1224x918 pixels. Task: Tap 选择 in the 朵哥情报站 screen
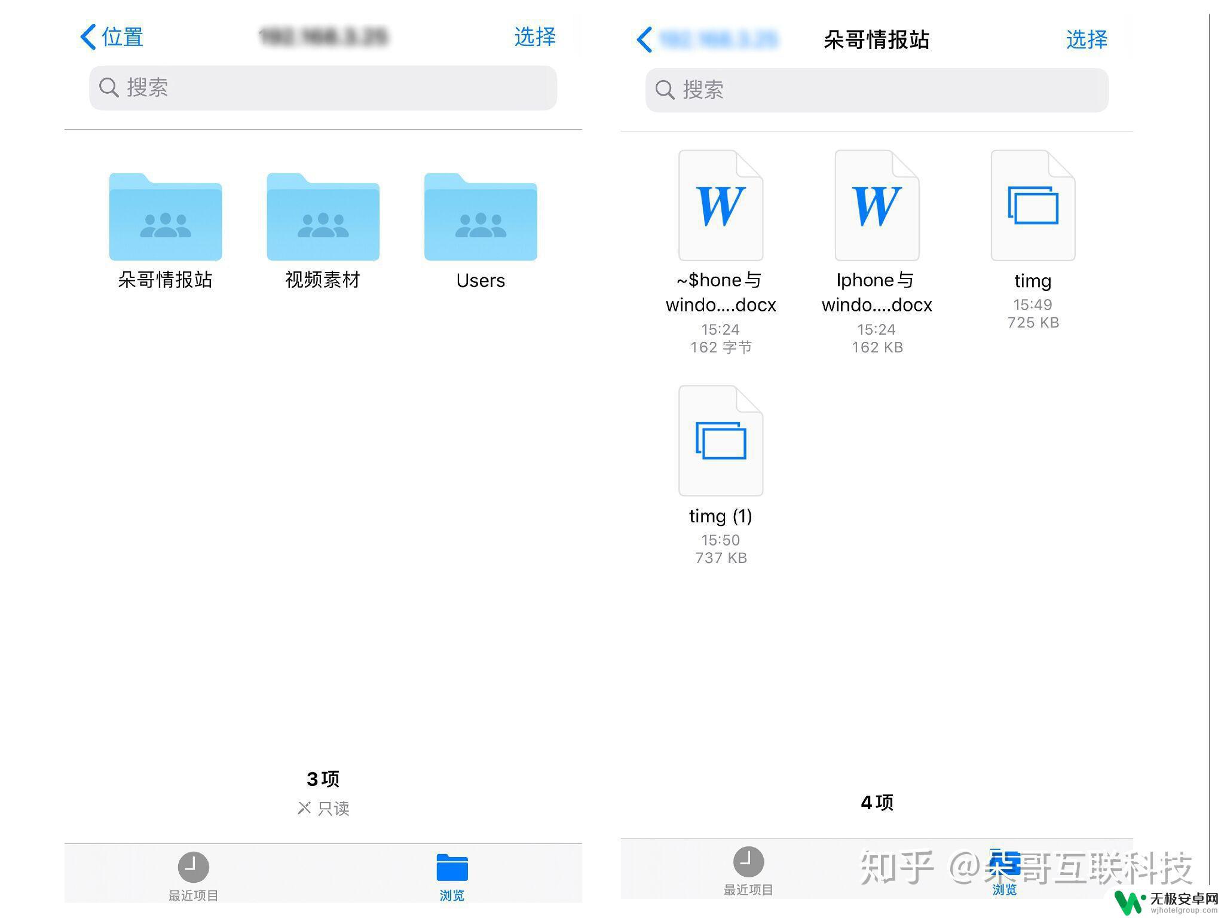click(x=1087, y=39)
